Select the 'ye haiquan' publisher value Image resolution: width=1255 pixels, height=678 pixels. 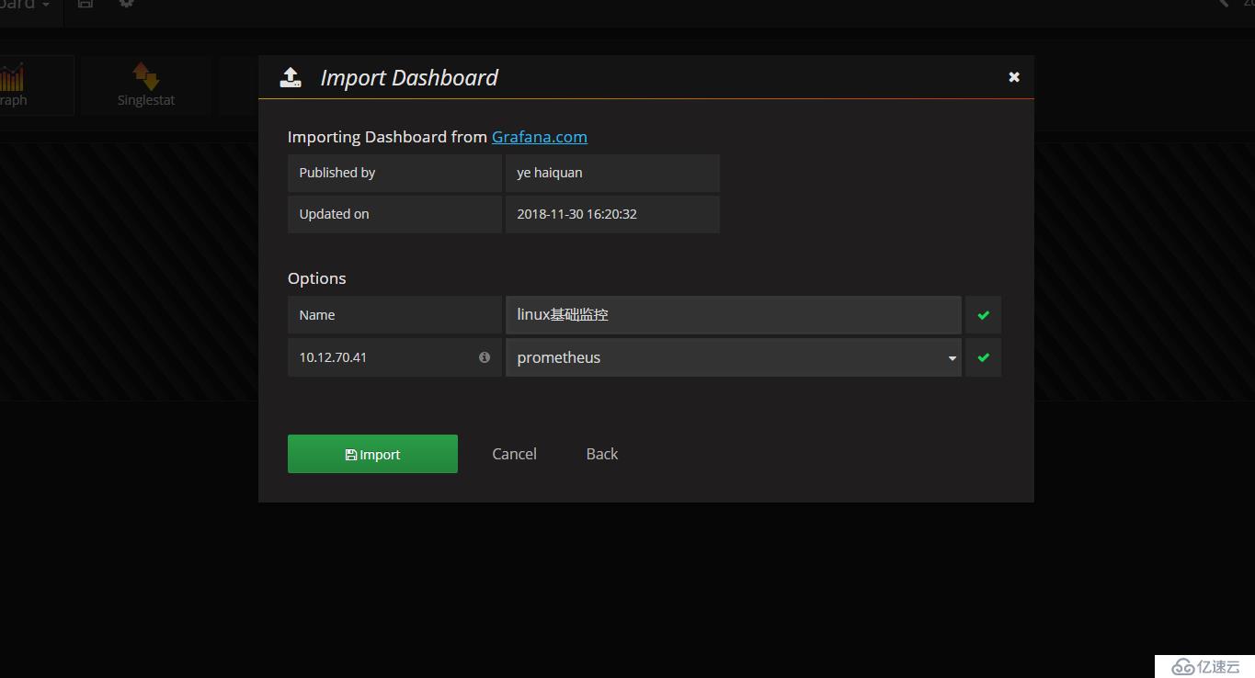612,173
